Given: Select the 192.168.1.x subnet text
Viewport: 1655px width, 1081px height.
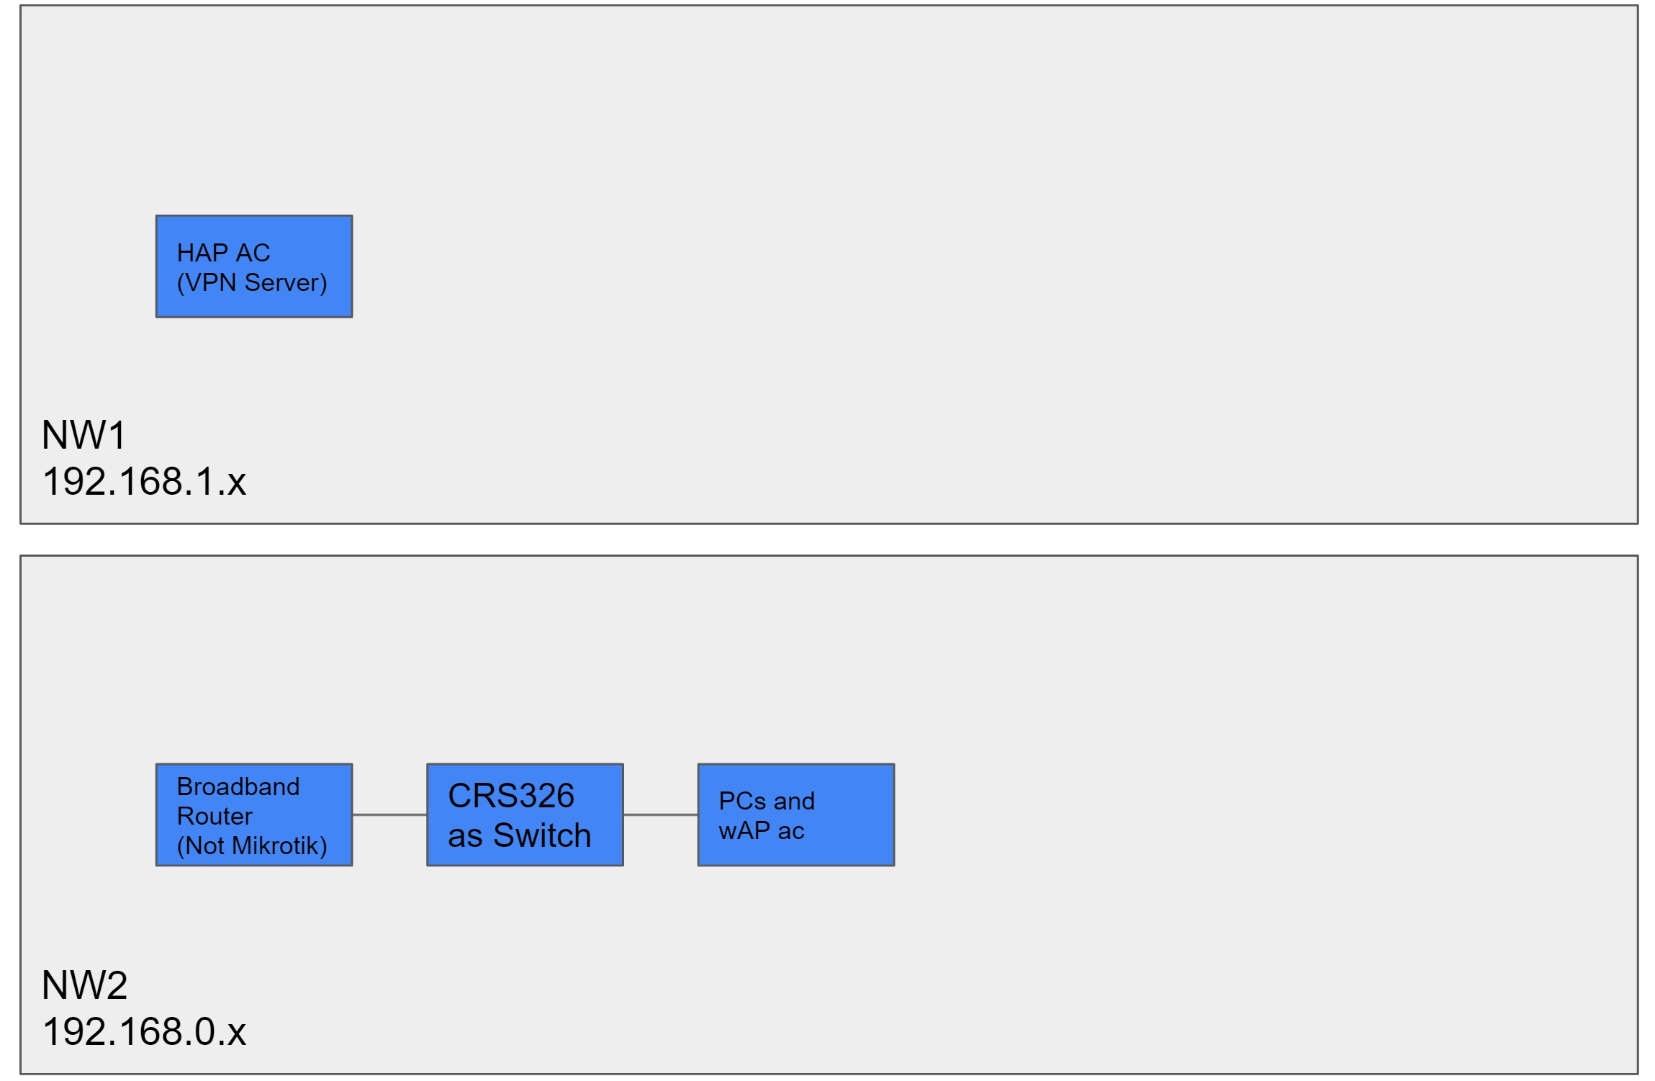Looking at the screenshot, I should (144, 481).
